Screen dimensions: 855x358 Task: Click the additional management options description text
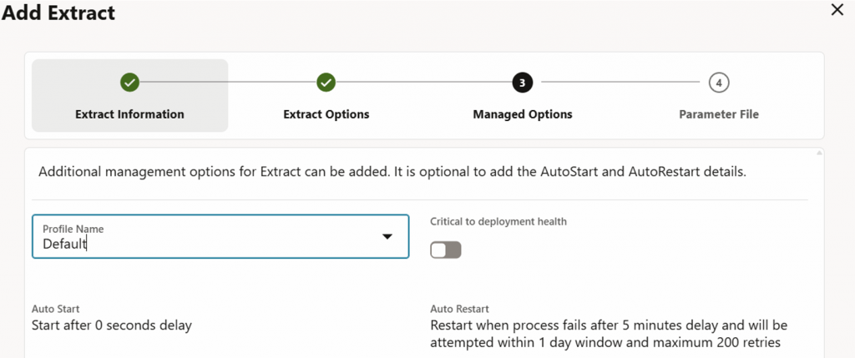click(x=392, y=173)
